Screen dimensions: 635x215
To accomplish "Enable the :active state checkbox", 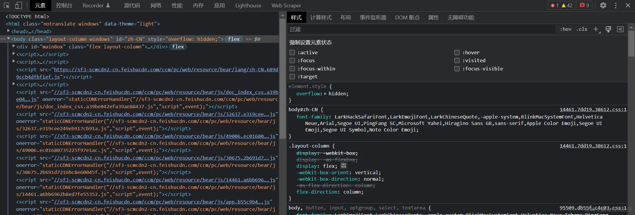I will point(292,53).
